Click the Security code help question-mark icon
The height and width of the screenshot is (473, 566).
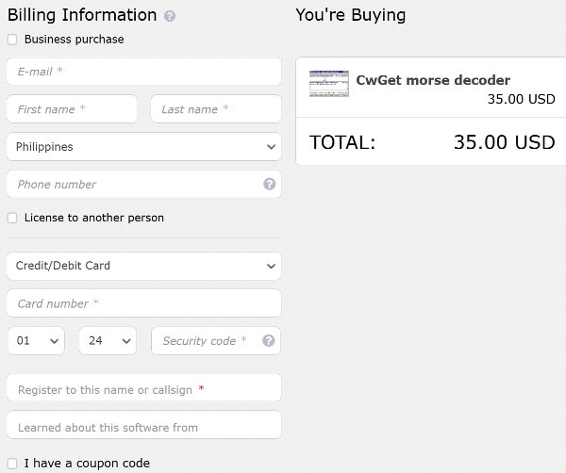coord(268,341)
